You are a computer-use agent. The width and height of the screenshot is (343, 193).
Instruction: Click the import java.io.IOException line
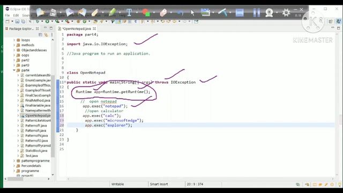97,44
